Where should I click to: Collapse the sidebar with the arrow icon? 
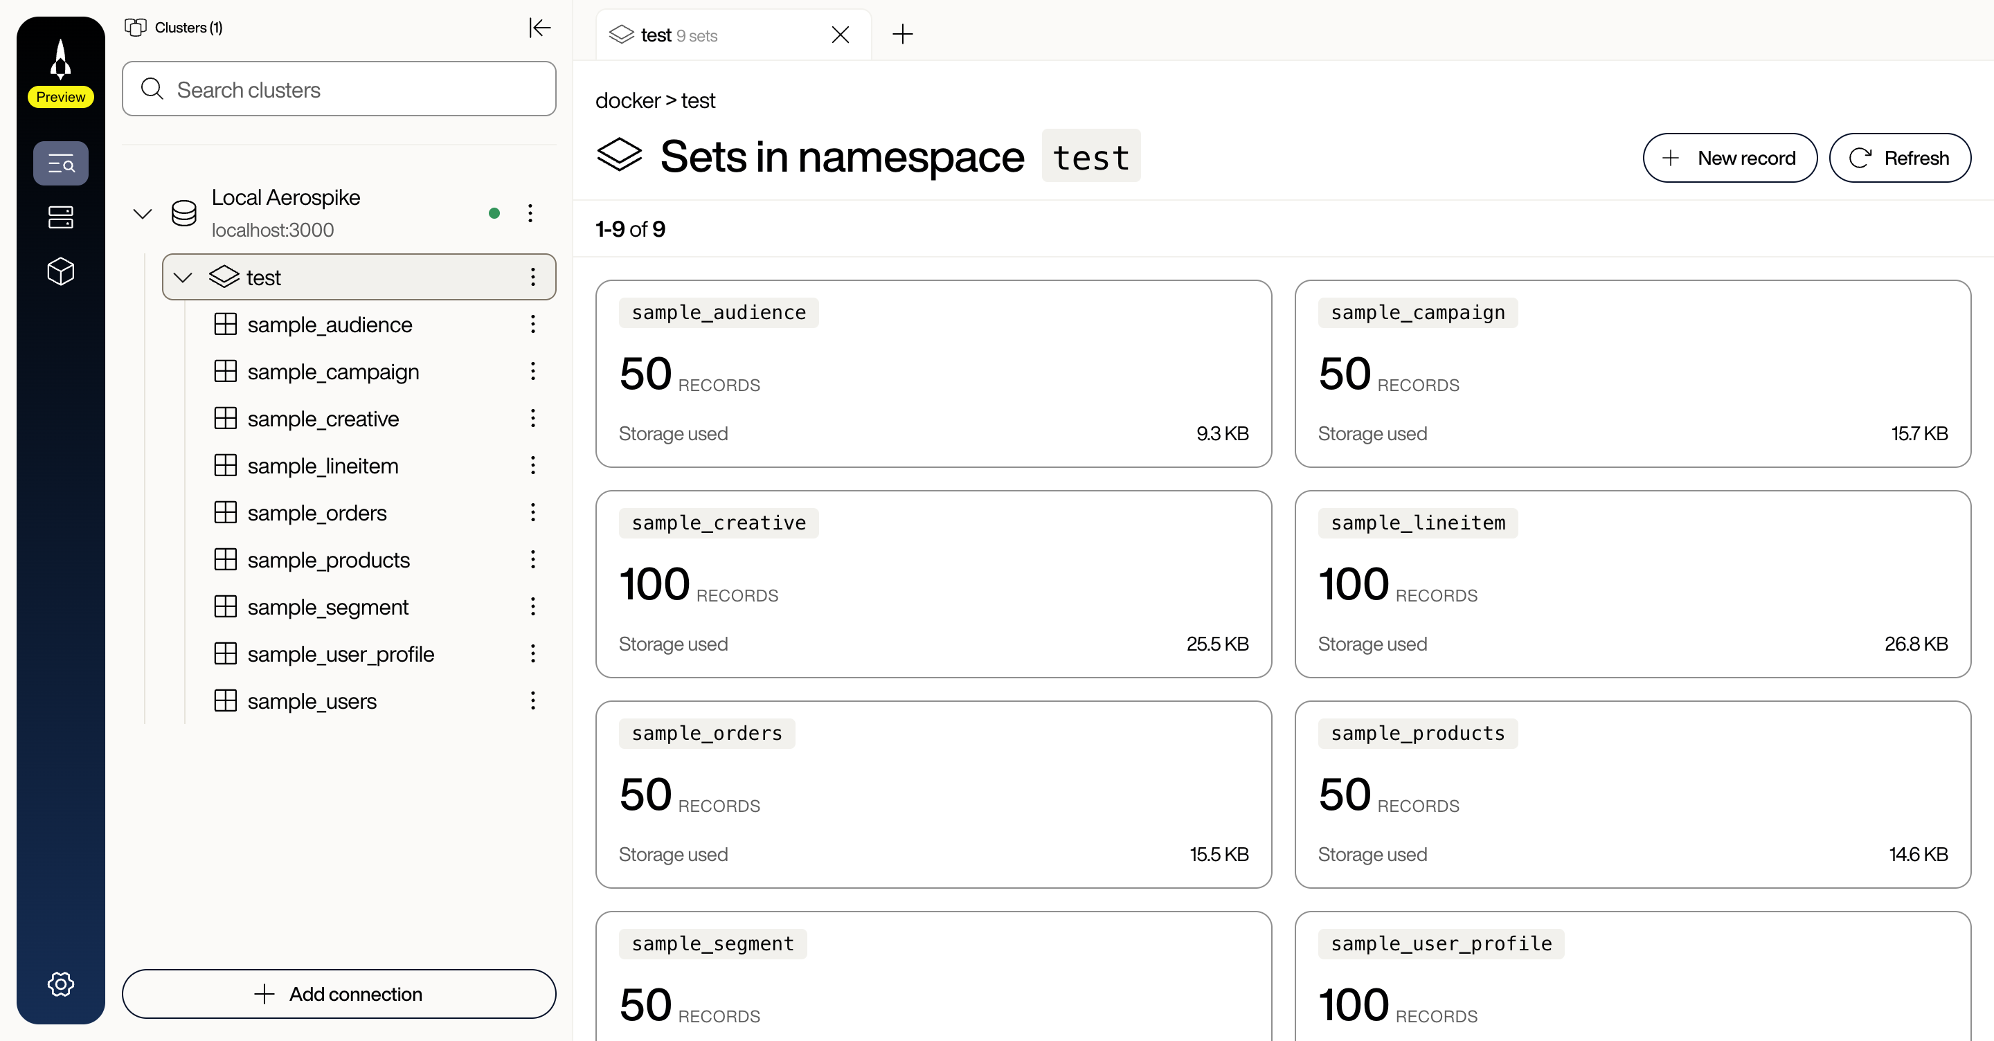click(540, 28)
